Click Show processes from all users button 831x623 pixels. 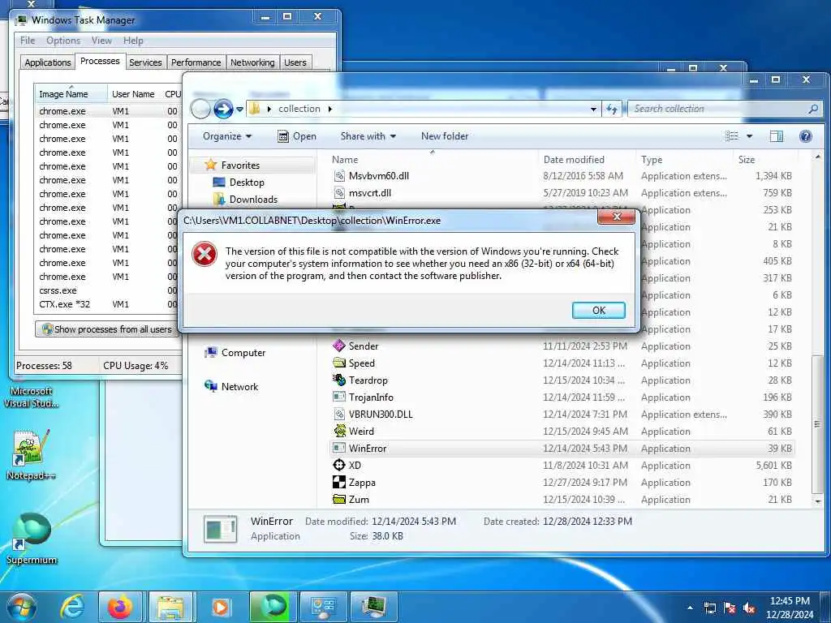106,329
